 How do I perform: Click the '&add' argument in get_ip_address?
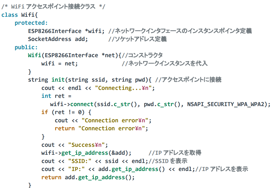click(x=120, y=153)
